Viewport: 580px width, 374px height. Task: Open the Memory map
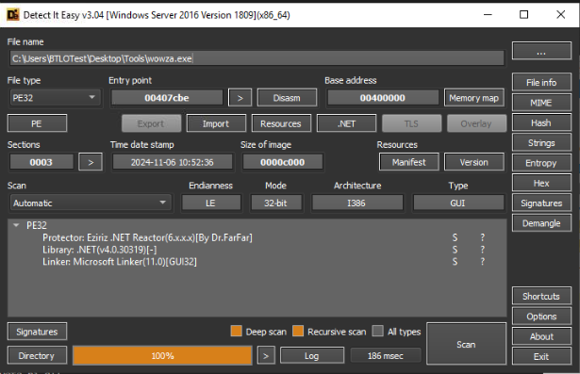[473, 98]
